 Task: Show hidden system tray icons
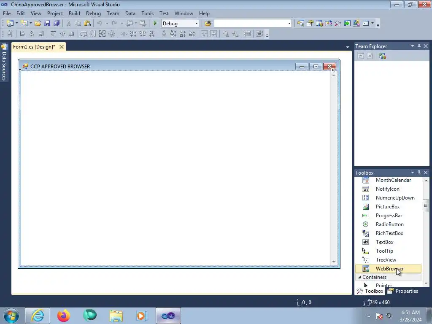[x=369, y=316]
